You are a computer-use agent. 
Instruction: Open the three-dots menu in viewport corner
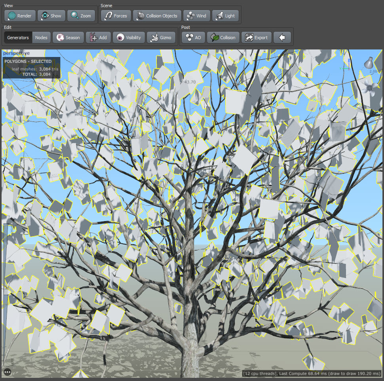pyautogui.click(x=8, y=372)
